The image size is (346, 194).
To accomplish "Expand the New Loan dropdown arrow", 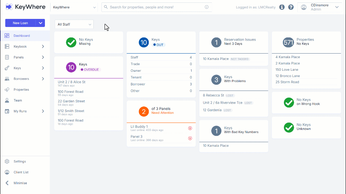I will tap(40, 23).
